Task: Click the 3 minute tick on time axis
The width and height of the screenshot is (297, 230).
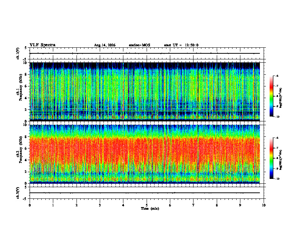Action: 100,205
